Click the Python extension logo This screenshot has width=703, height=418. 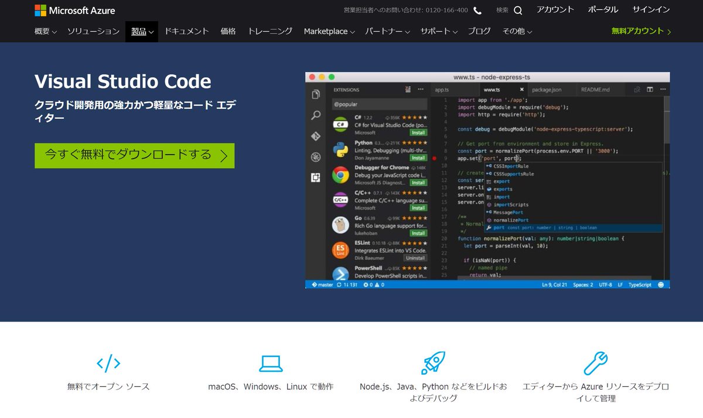[x=341, y=150]
